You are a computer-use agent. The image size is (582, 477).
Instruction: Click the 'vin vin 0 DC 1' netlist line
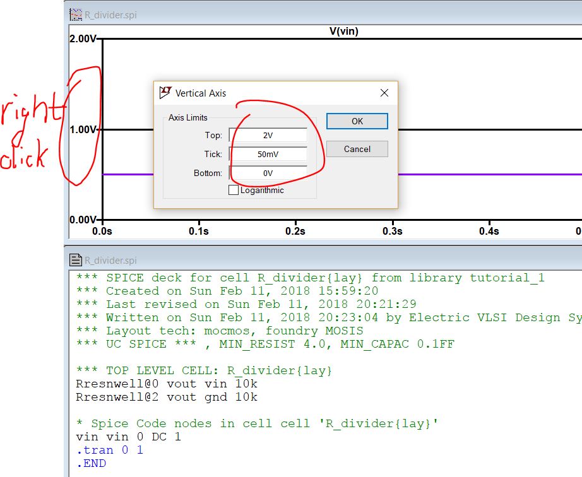[x=128, y=437]
